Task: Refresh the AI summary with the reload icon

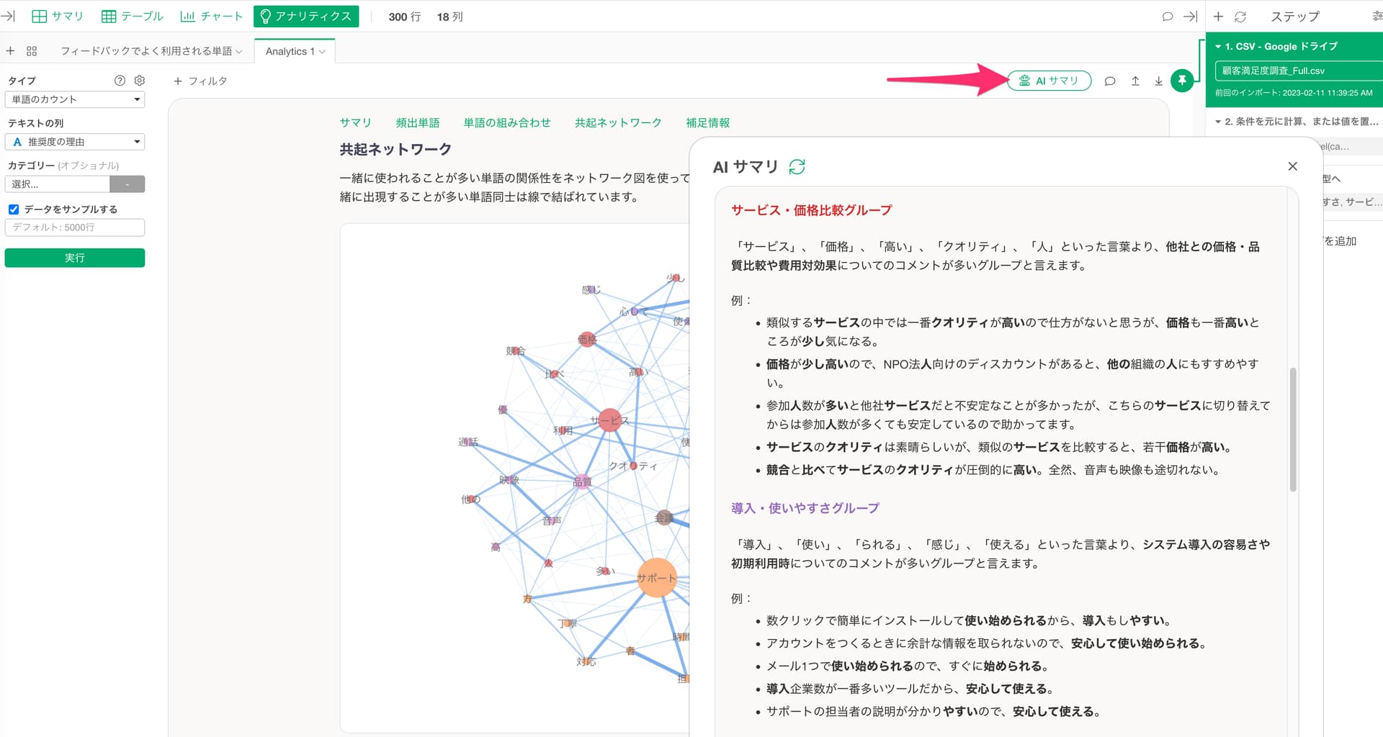Action: [x=797, y=167]
